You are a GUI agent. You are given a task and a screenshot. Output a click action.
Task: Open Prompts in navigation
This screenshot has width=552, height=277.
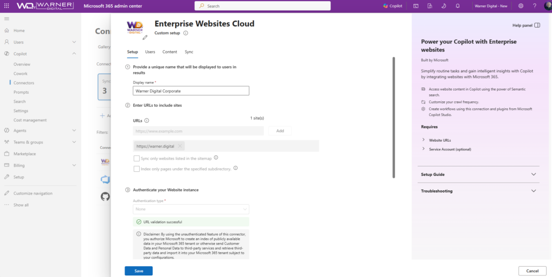click(21, 92)
